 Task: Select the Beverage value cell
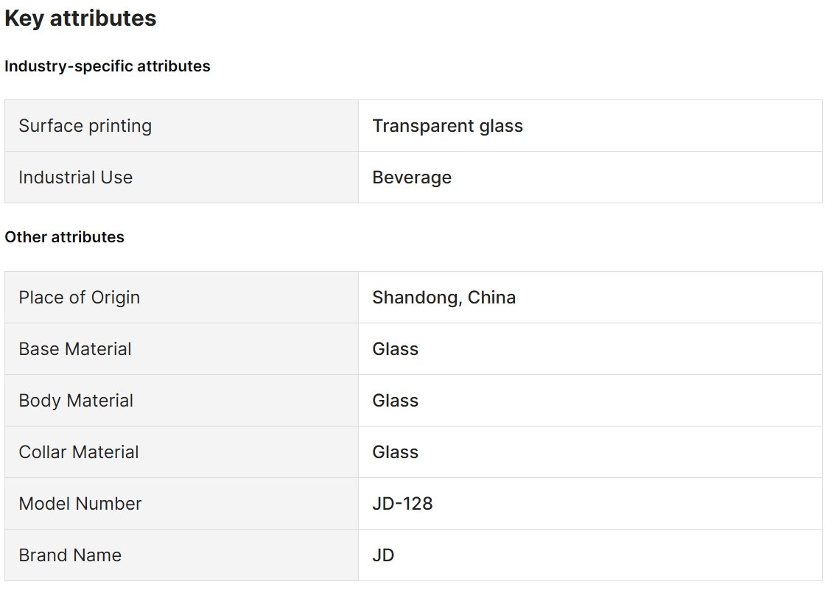pos(590,178)
